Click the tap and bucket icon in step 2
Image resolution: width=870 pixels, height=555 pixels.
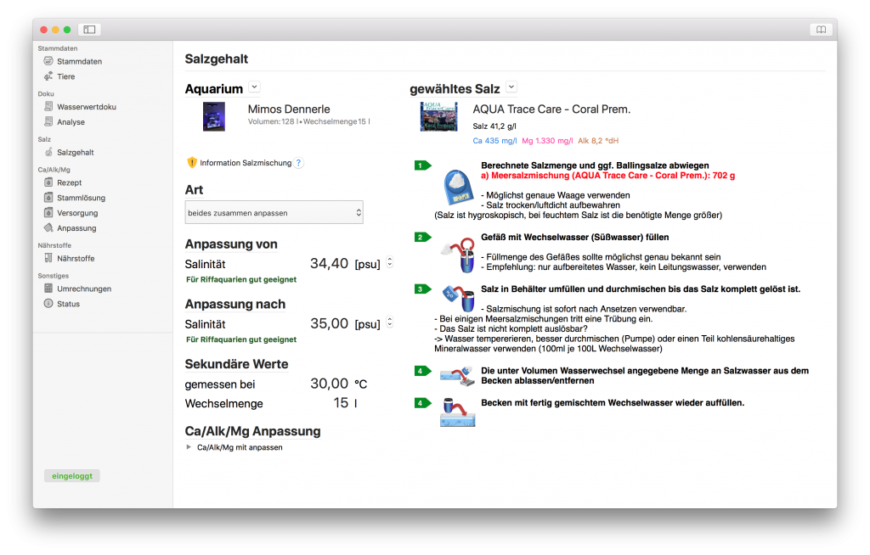458,255
